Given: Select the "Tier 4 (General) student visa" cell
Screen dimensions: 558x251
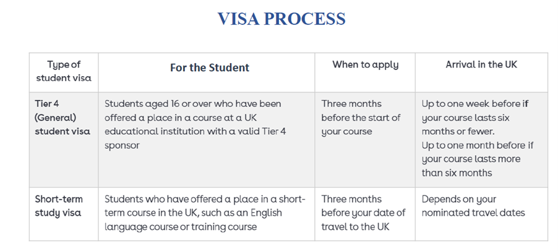Looking at the screenshot, I should click(x=63, y=117).
